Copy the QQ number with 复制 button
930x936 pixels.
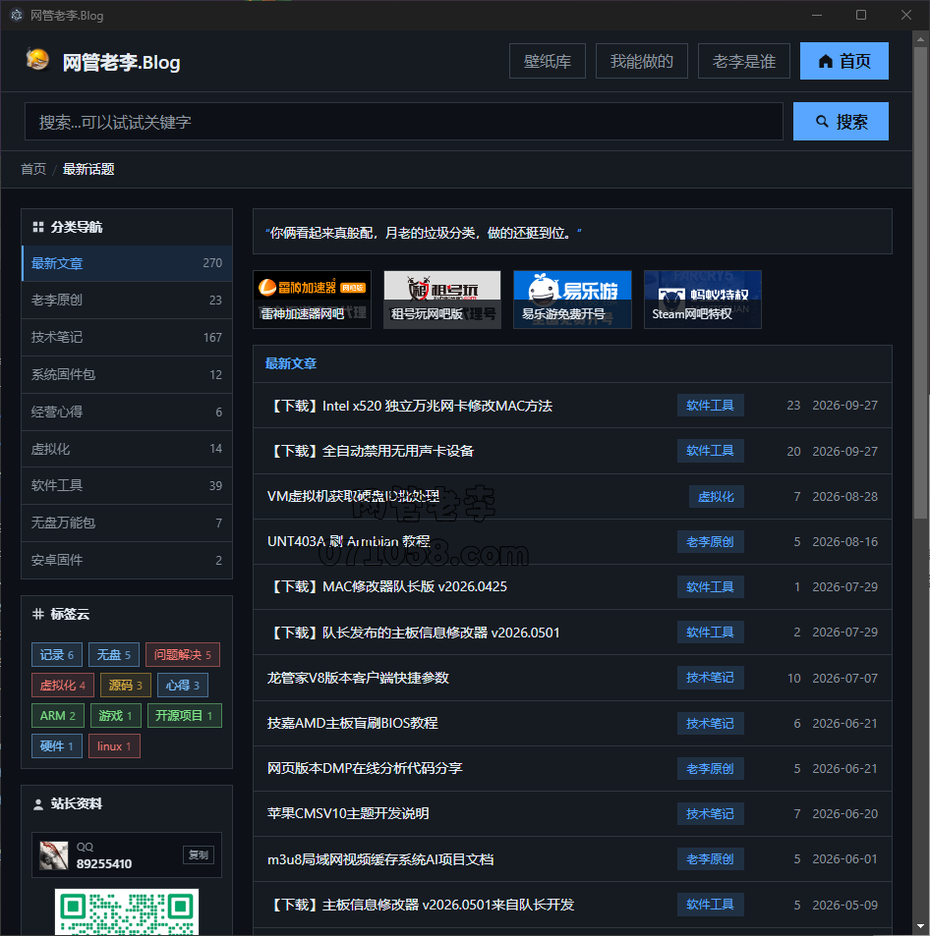[x=199, y=854]
